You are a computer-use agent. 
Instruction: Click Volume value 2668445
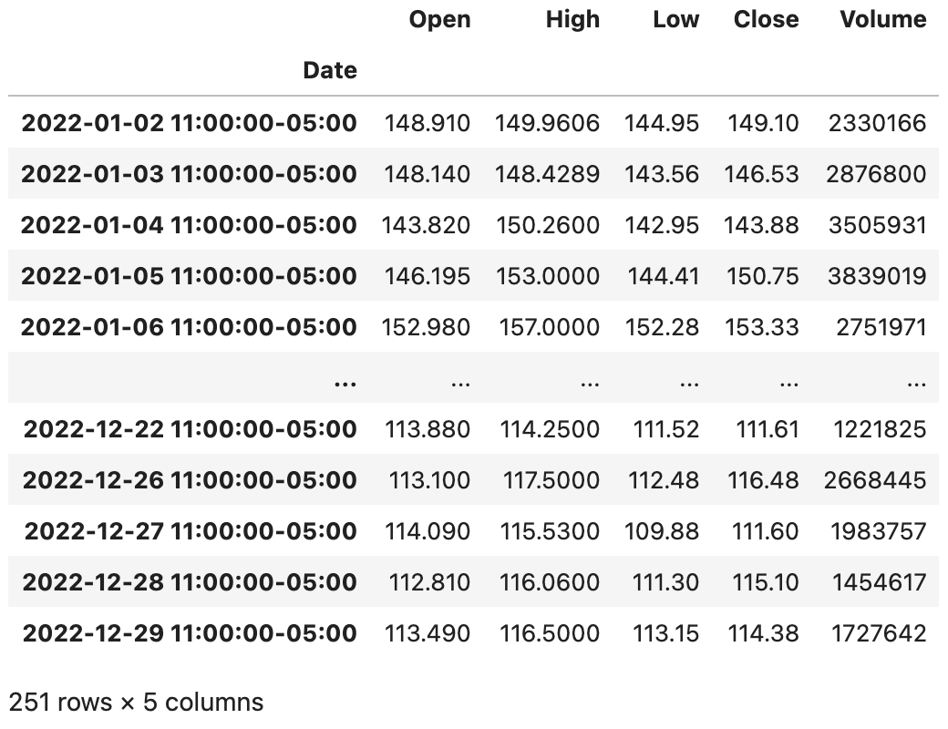tap(875, 480)
